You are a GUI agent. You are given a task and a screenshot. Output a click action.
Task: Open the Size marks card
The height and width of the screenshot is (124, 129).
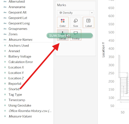76,22
